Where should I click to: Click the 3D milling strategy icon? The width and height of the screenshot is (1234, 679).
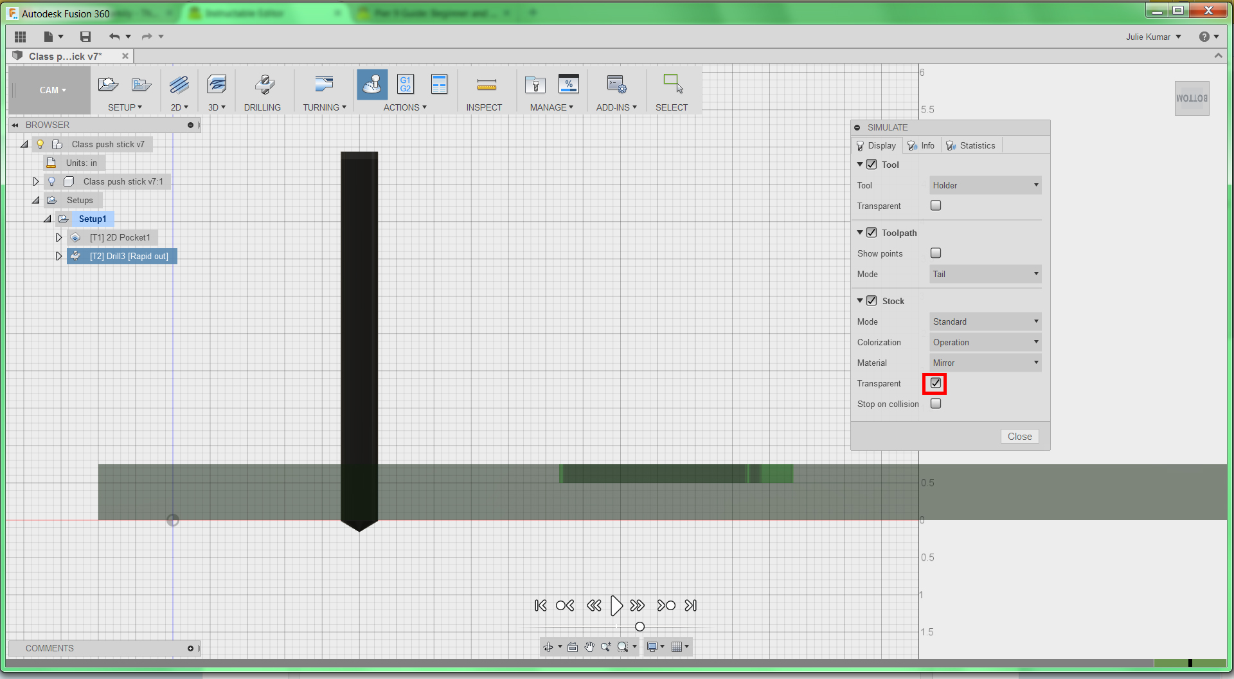pos(217,84)
